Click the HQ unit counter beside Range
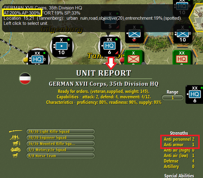 pos(194,94)
